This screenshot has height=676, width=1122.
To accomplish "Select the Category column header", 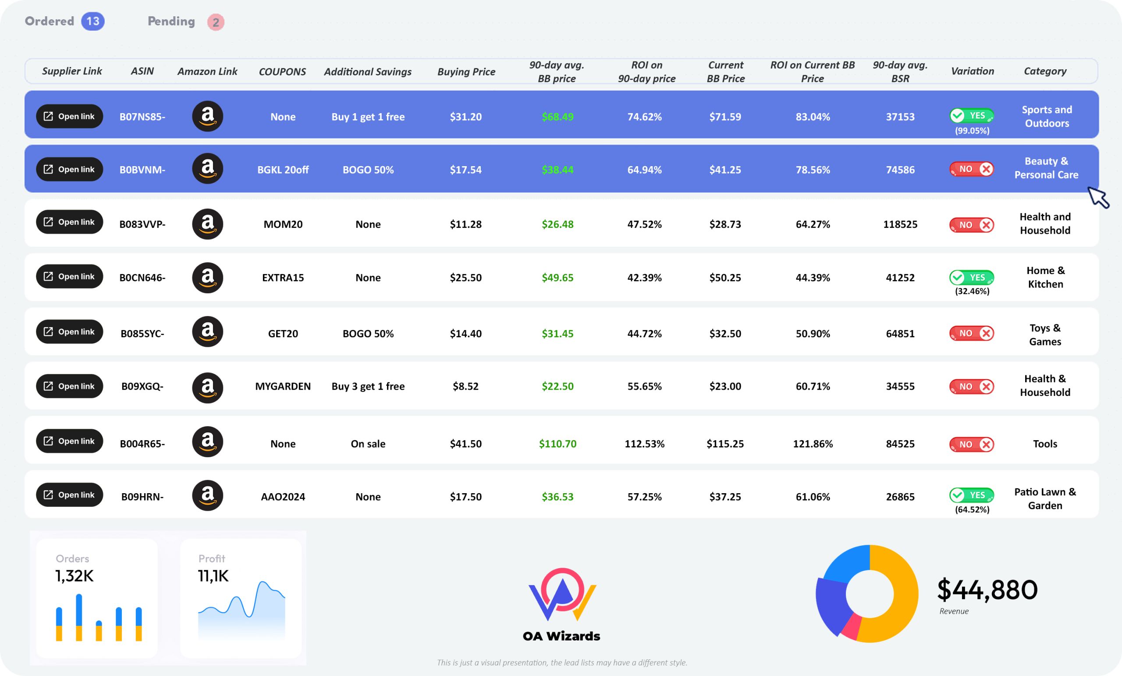I will (1045, 71).
